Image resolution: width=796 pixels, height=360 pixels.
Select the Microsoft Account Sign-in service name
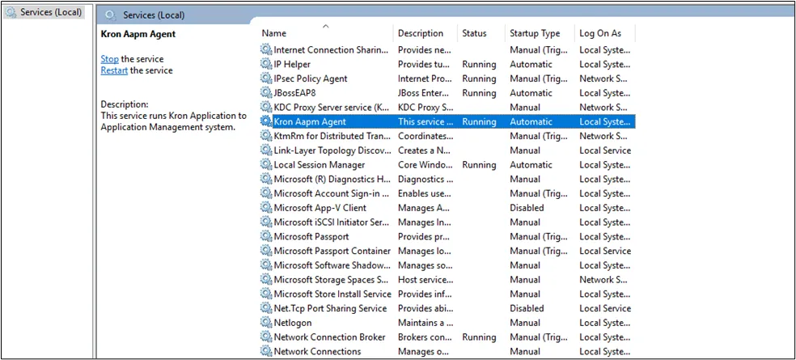(332, 193)
